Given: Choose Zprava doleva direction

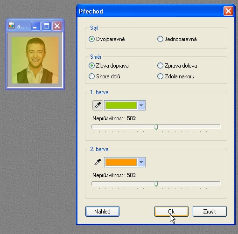Looking at the screenshot, I should [x=177, y=66].
